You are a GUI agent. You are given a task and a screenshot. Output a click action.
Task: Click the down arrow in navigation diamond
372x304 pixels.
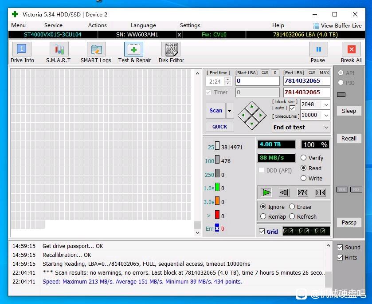252,124
